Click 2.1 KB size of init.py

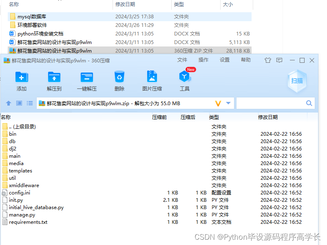click(x=170, y=200)
